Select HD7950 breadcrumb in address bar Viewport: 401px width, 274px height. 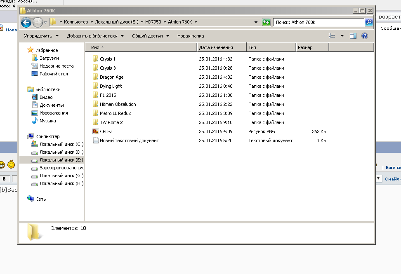(153, 22)
